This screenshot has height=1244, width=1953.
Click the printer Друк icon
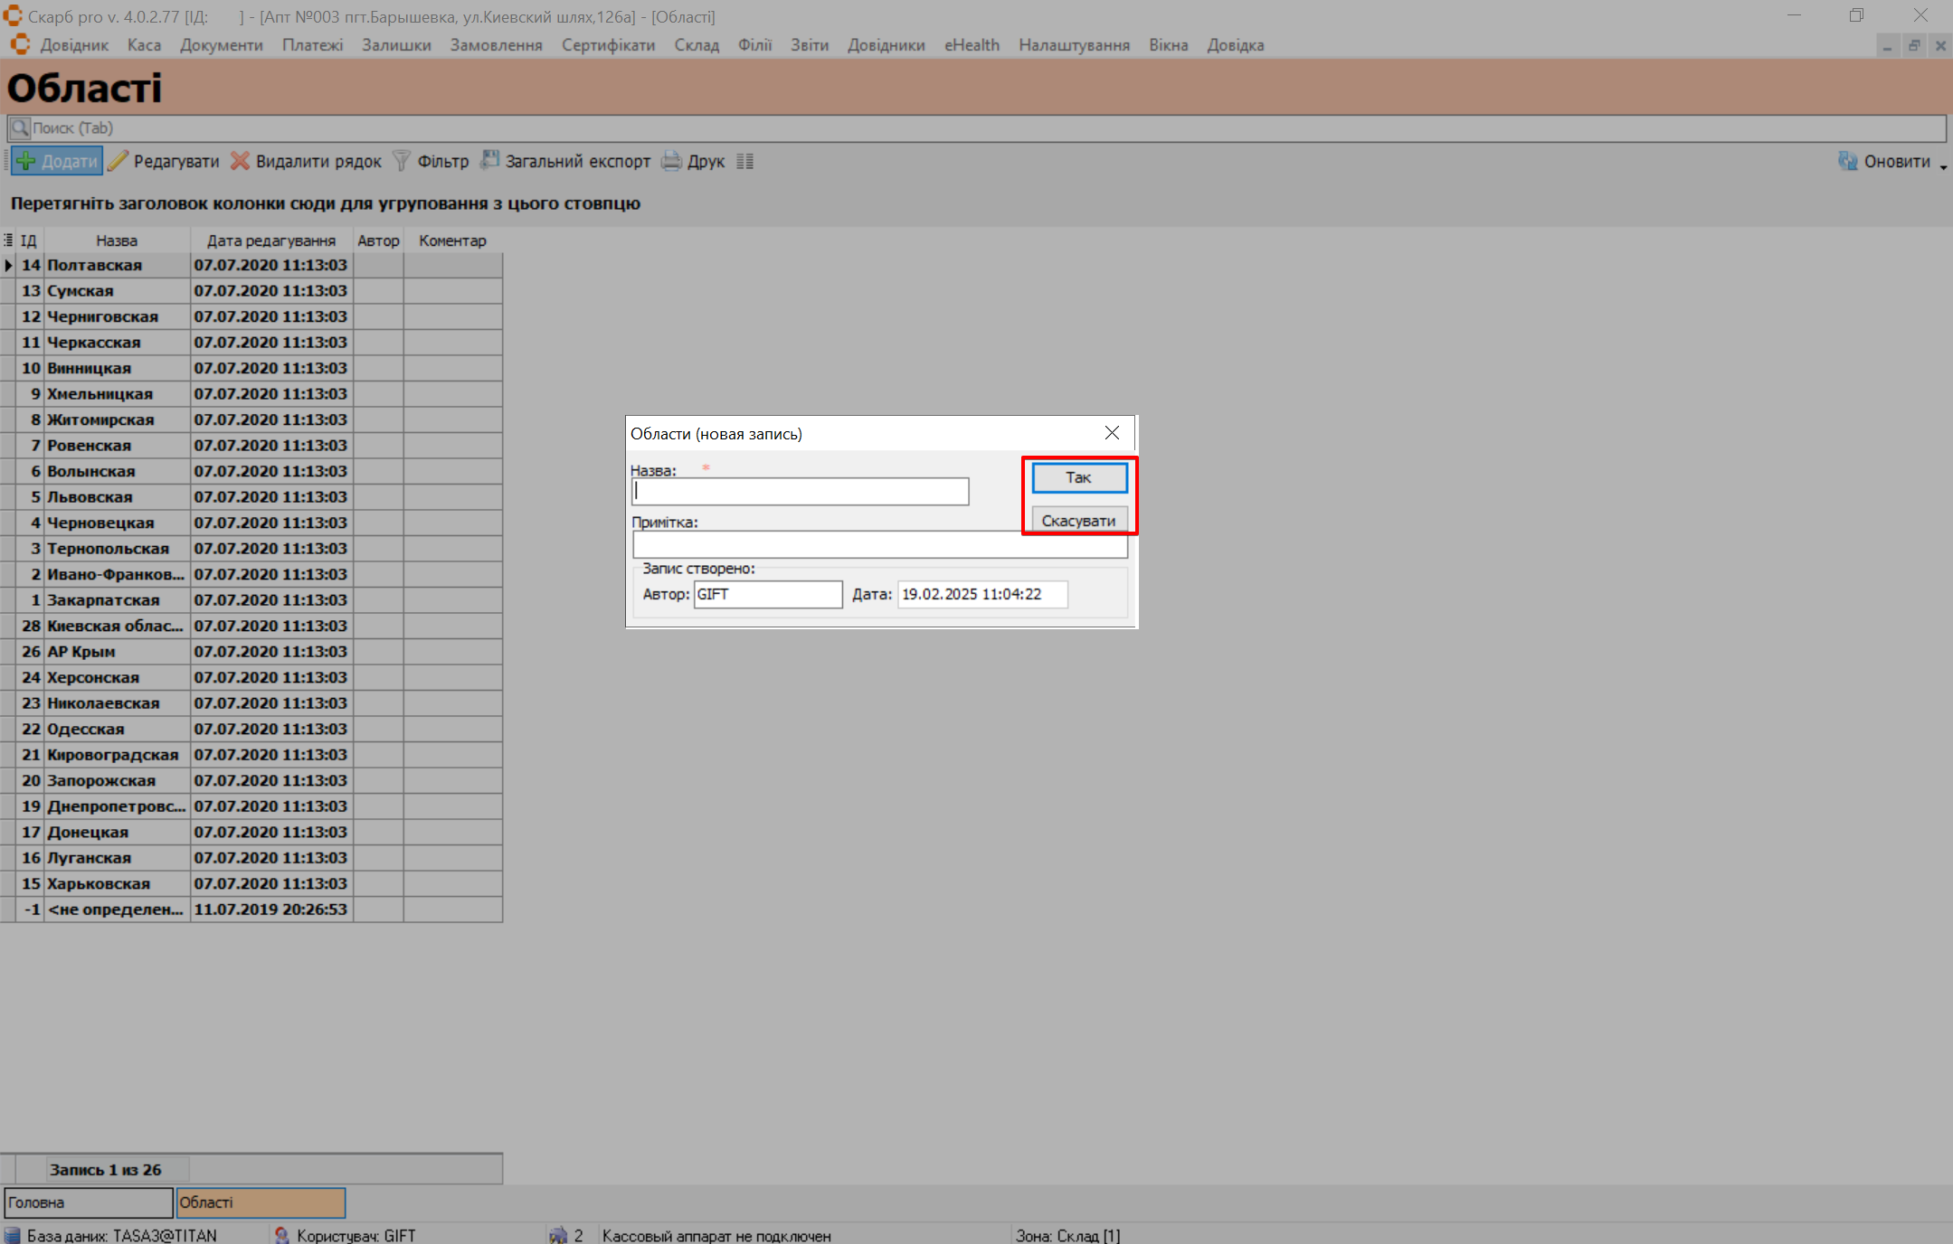click(671, 162)
